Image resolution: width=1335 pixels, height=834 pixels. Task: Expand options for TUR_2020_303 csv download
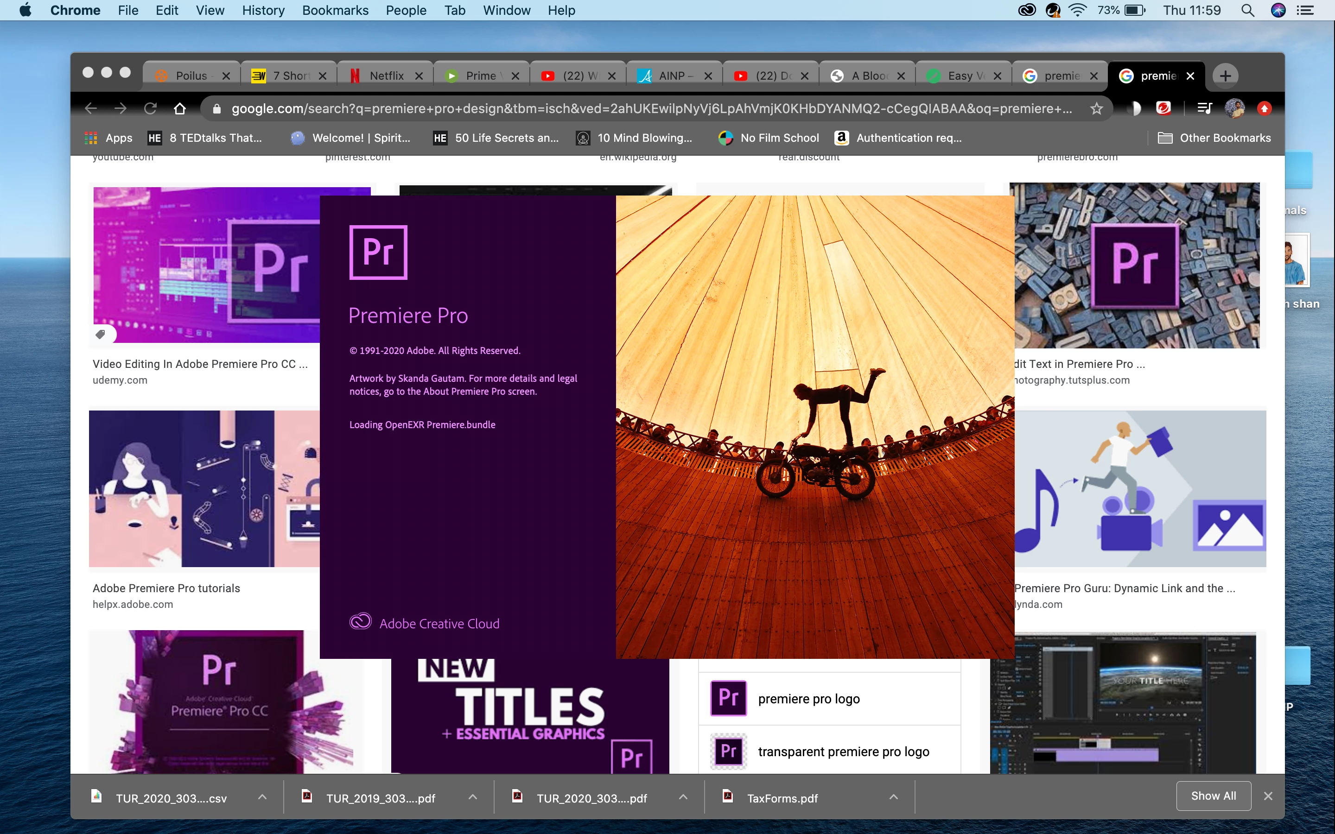262,797
